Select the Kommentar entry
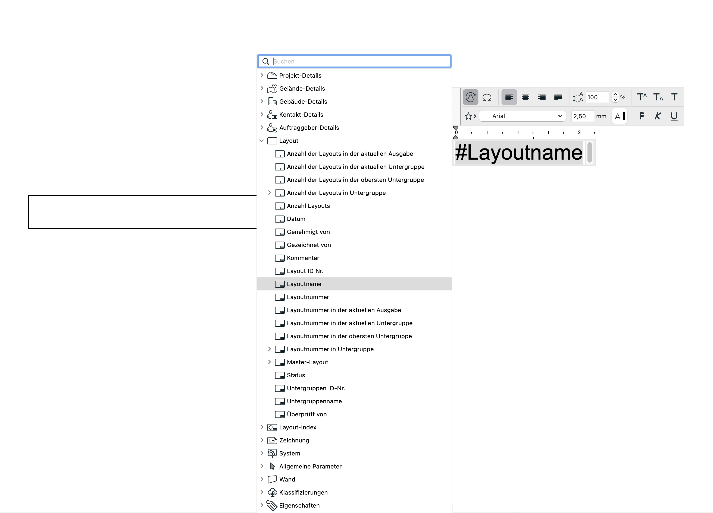713x513 pixels. click(x=303, y=258)
